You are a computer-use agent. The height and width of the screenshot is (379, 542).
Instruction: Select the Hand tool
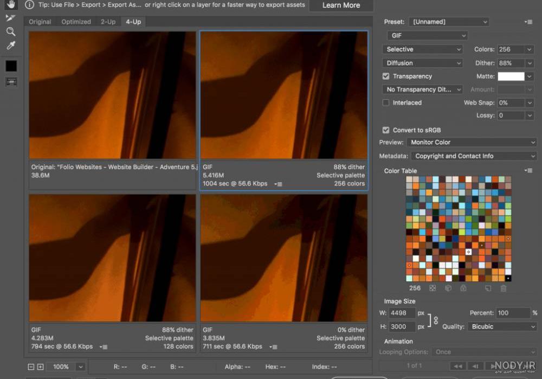(11, 4)
